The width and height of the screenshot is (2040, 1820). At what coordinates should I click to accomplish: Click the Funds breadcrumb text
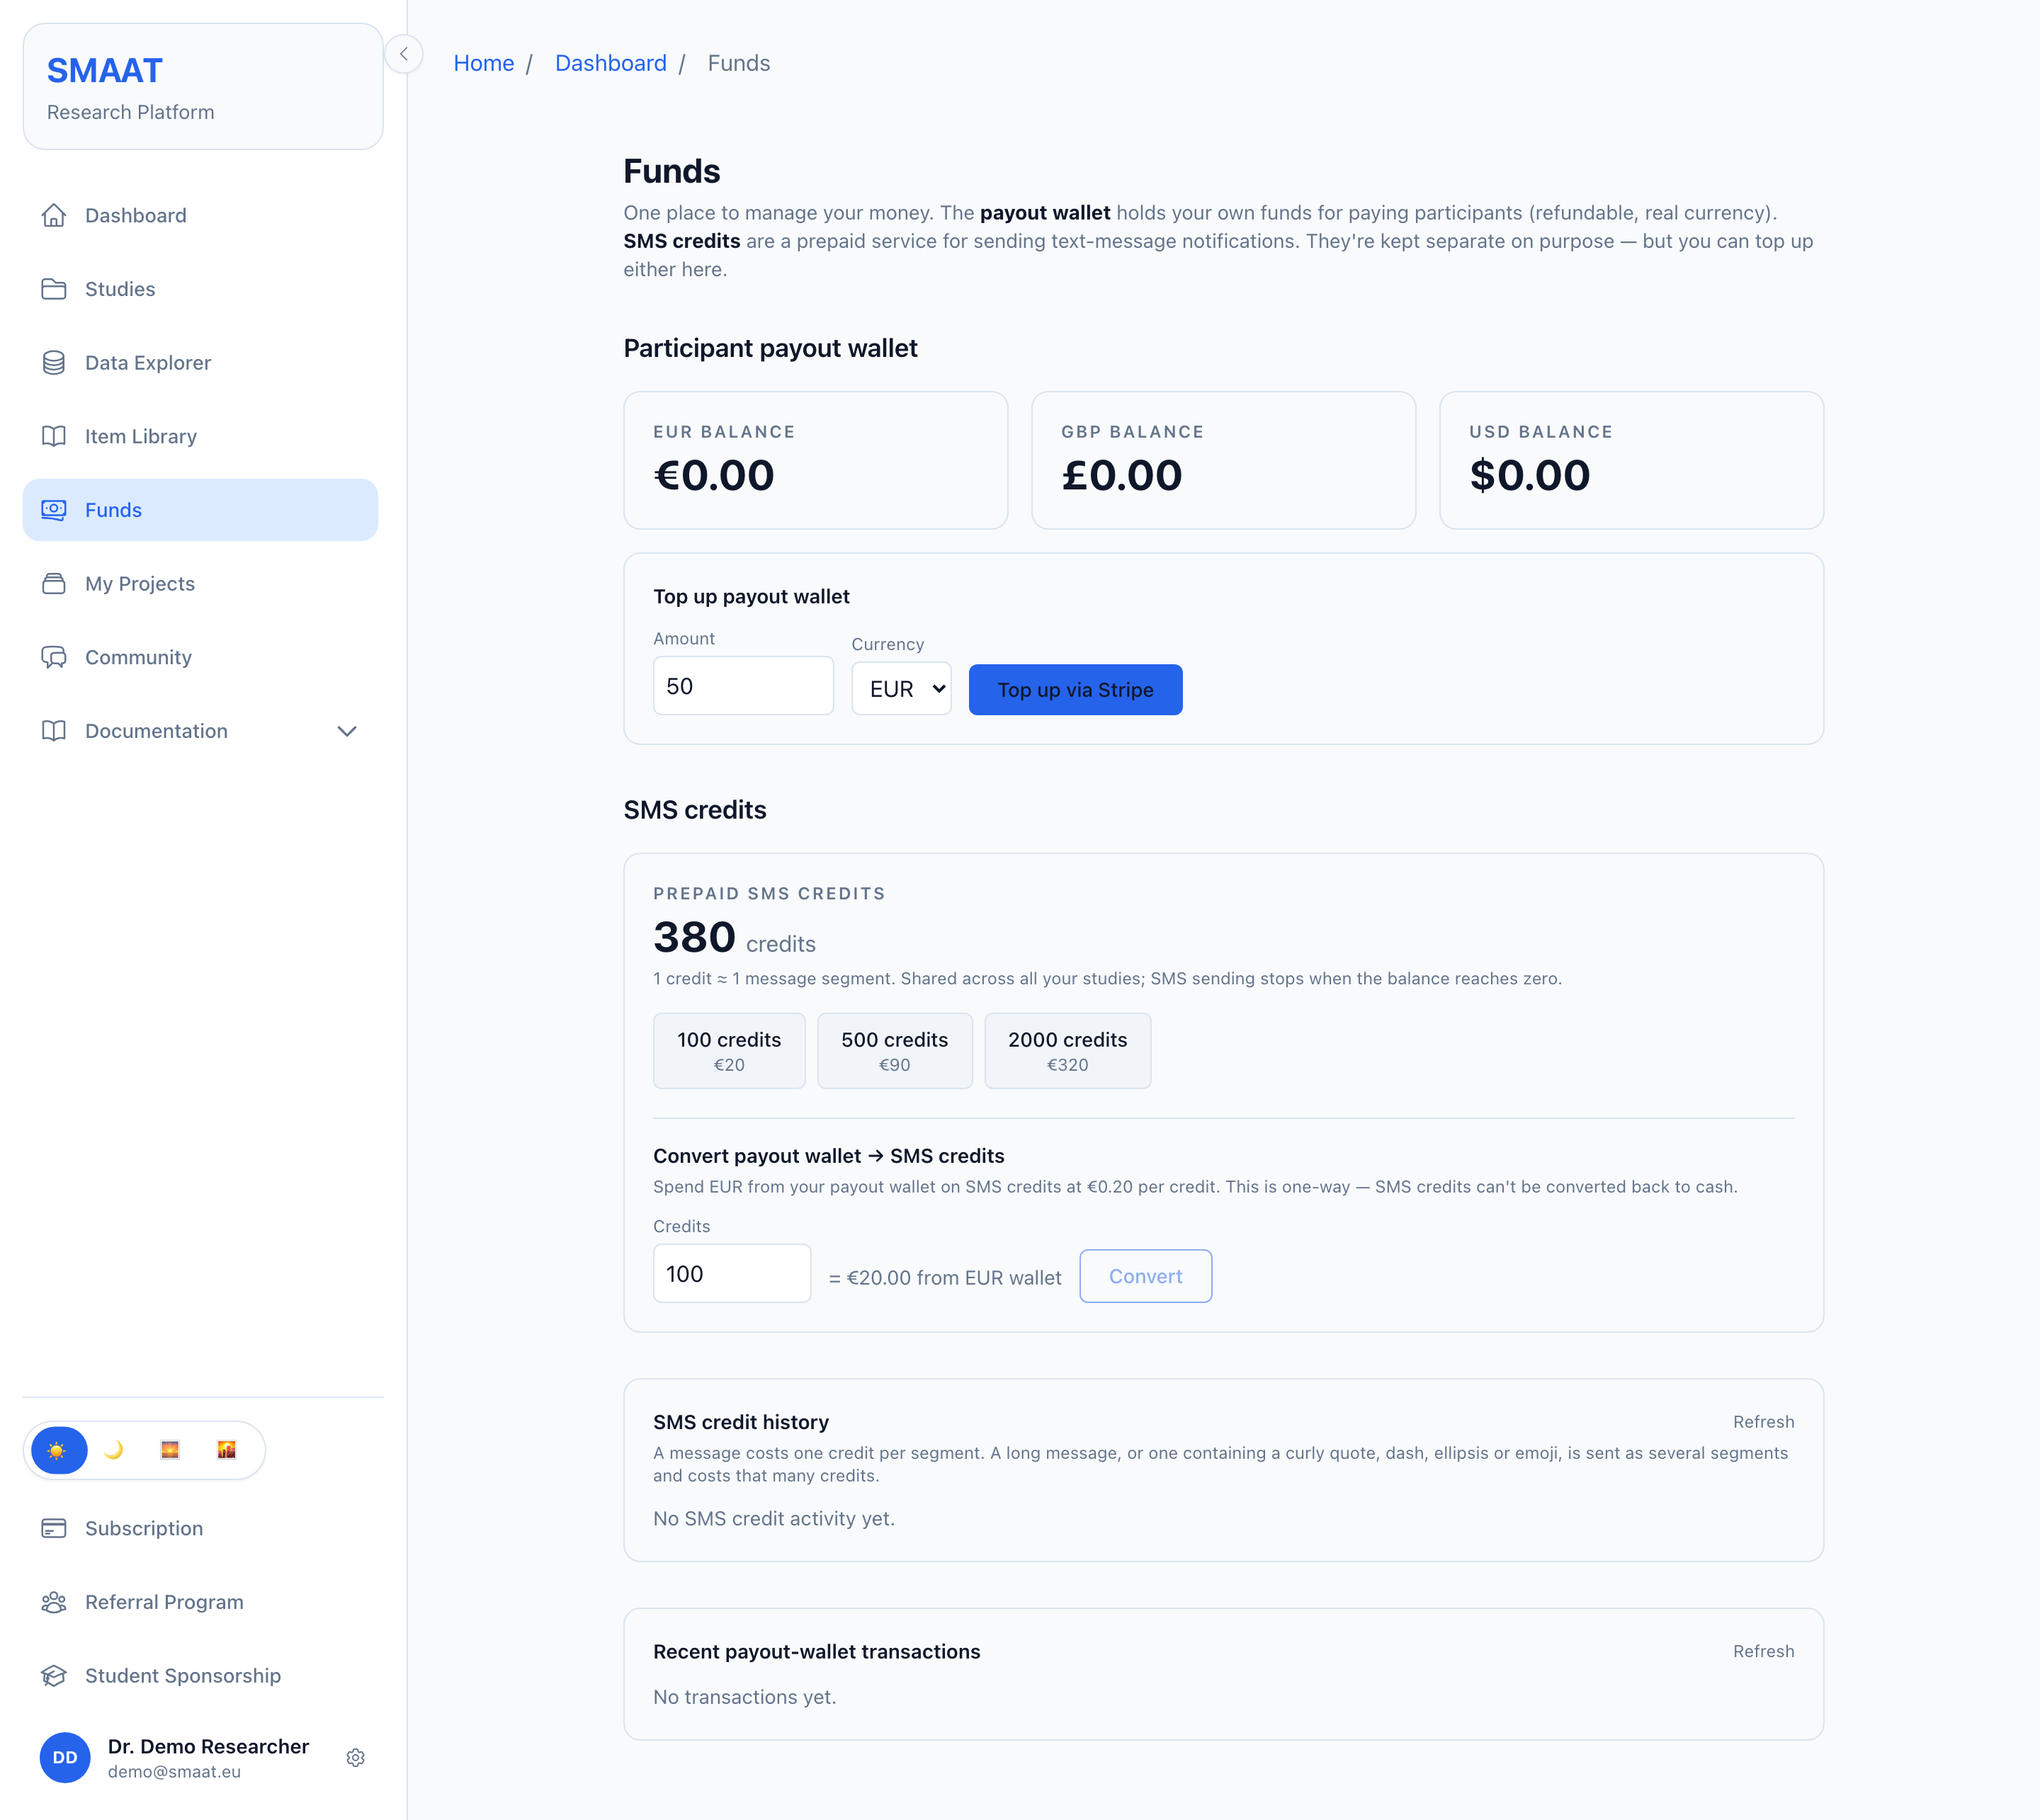pos(739,63)
